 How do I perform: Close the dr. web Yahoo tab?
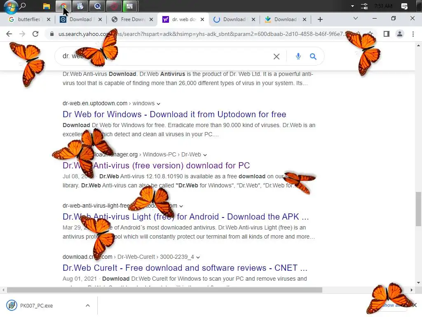(x=202, y=19)
